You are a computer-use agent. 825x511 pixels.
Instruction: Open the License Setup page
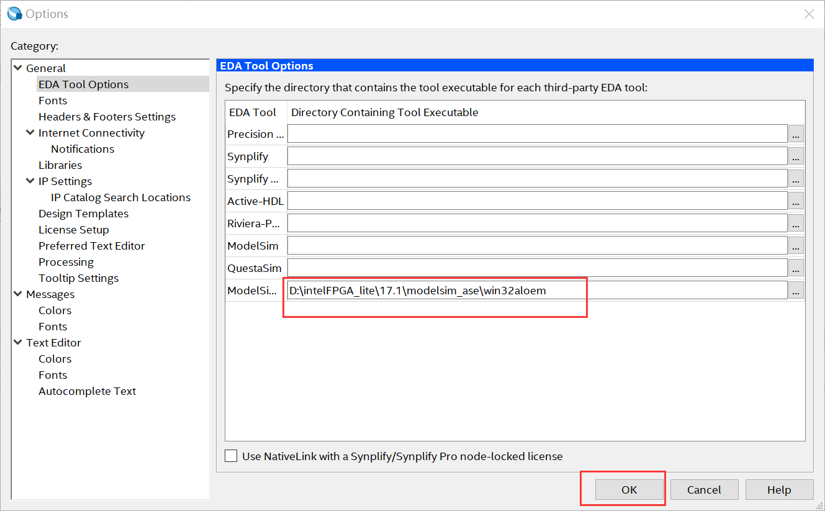(x=74, y=230)
